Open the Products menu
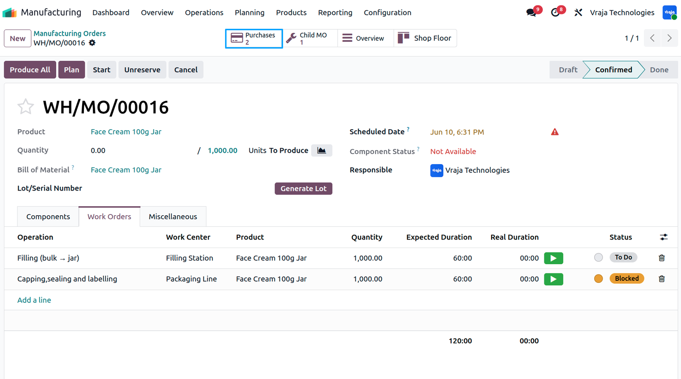The height and width of the screenshot is (379, 681). (x=291, y=13)
